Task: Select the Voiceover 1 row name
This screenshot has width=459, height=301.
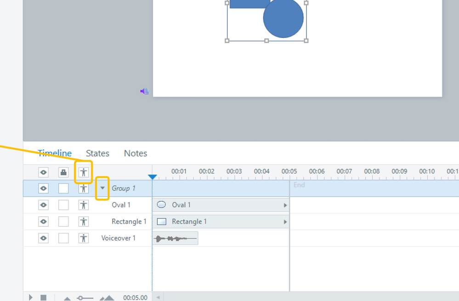Action: pos(118,238)
